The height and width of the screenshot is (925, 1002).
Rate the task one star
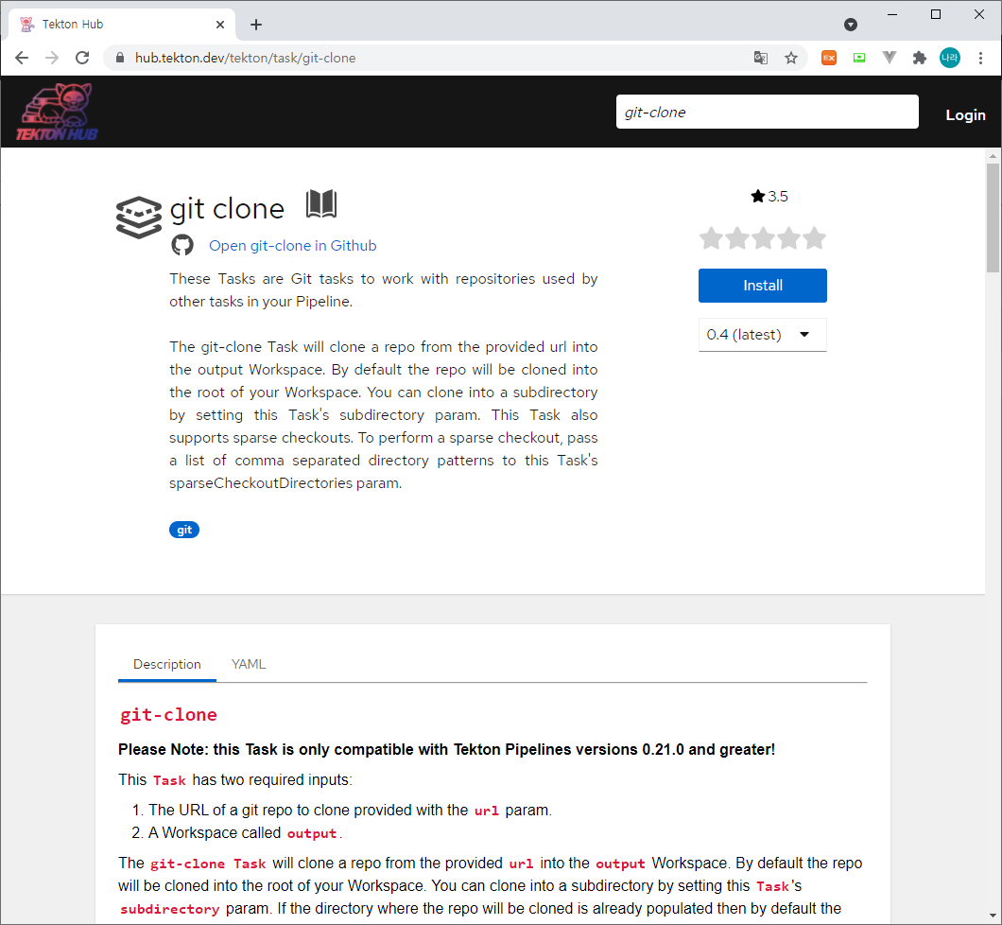pyautogui.click(x=711, y=238)
